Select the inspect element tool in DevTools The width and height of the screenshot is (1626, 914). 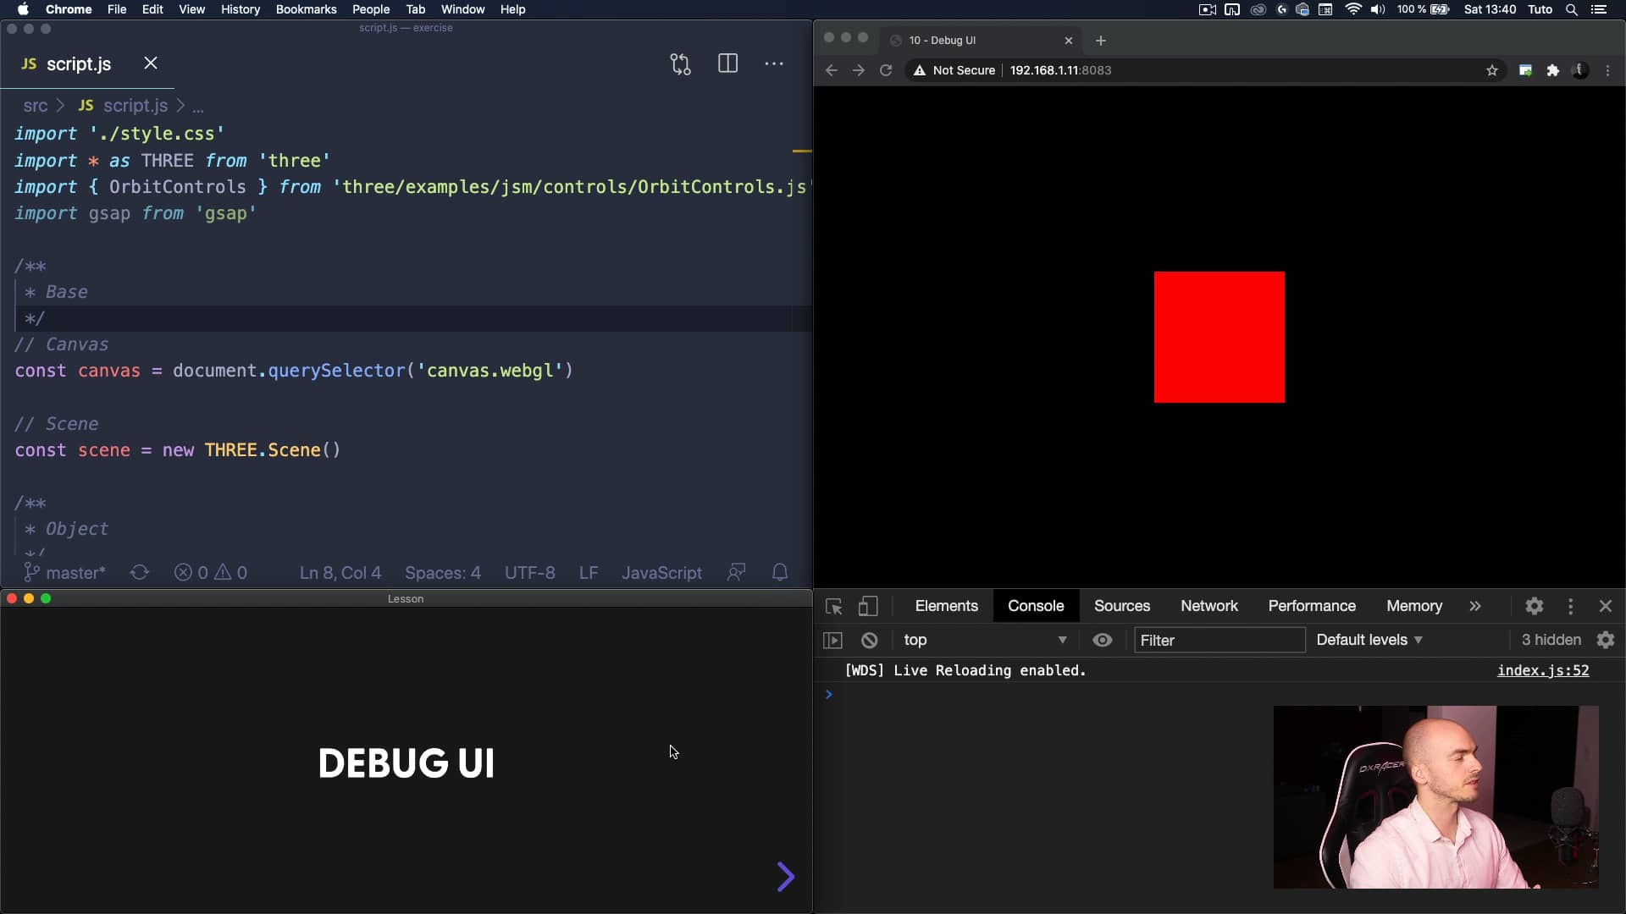click(x=834, y=606)
